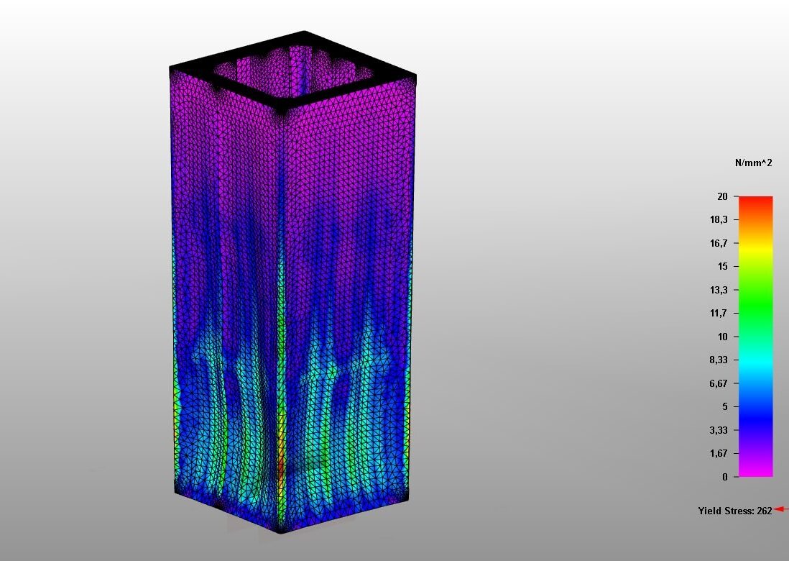Click the red stress hotspot on front edge
Viewport: 789px width, 561px height.
tap(281, 466)
